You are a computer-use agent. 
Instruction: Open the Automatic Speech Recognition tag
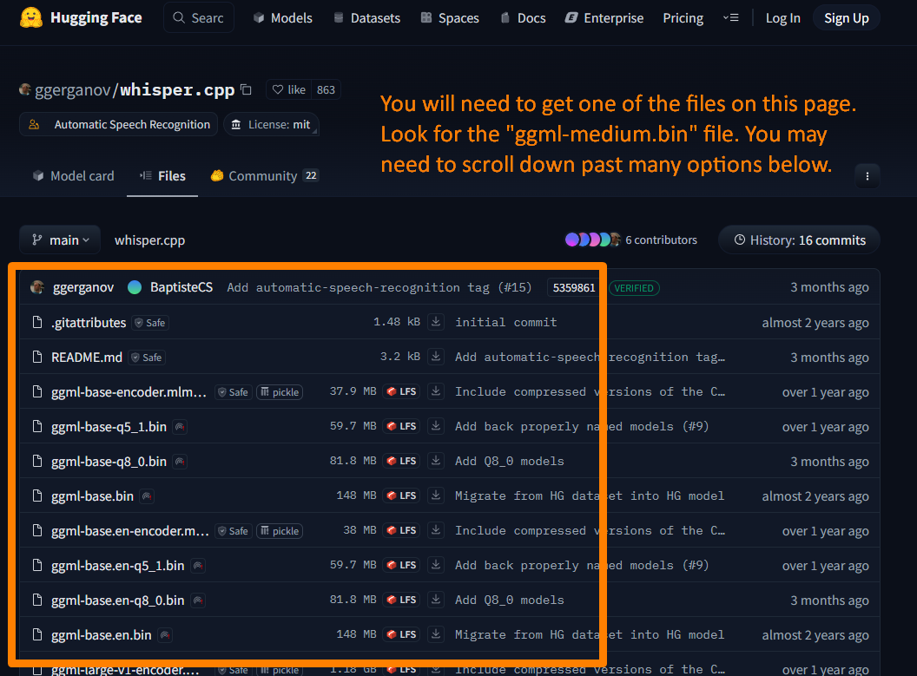pos(117,124)
